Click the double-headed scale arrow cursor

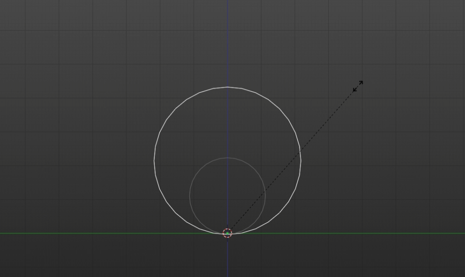(x=358, y=86)
